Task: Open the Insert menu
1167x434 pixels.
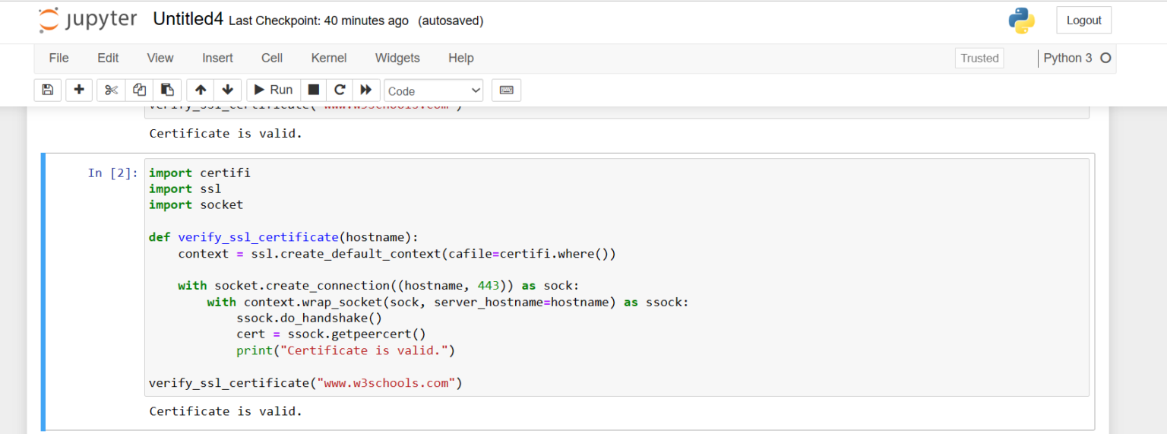Action: pos(217,58)
